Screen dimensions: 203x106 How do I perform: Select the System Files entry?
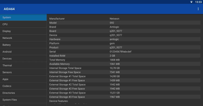click(23, 100)
